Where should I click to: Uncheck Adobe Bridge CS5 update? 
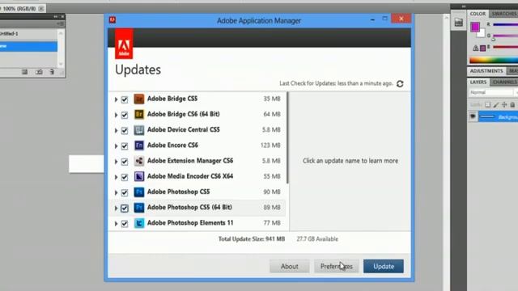(124, 99)
